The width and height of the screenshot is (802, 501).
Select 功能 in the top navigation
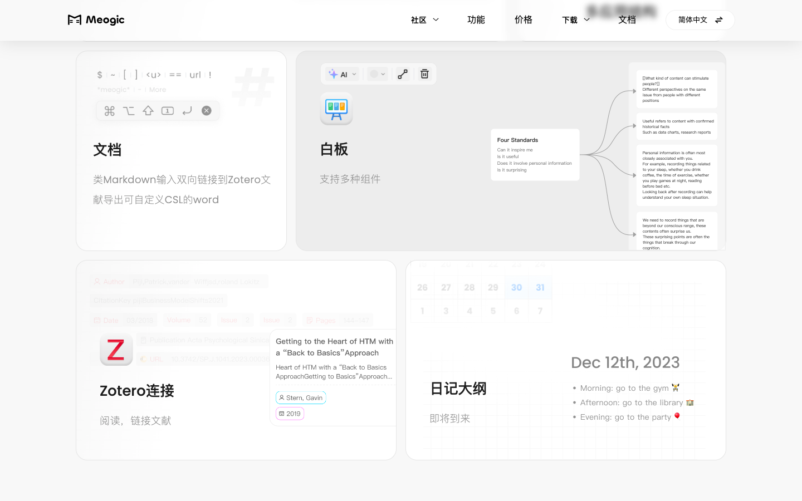click(x=476, y=20)
